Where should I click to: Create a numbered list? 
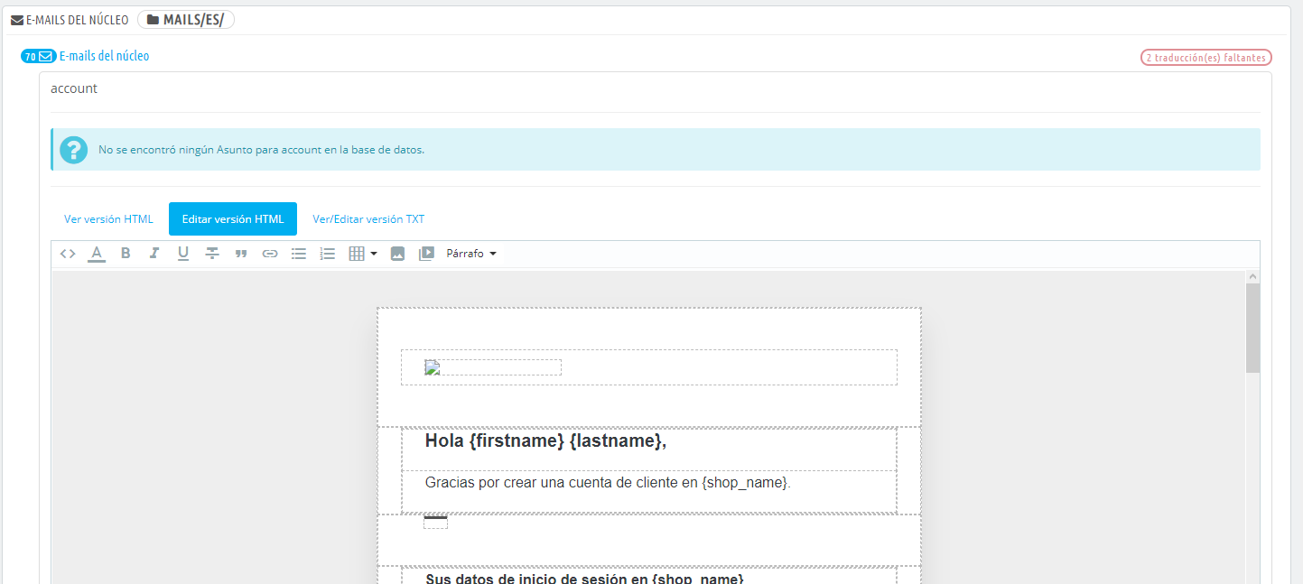[x=328, y=254]
